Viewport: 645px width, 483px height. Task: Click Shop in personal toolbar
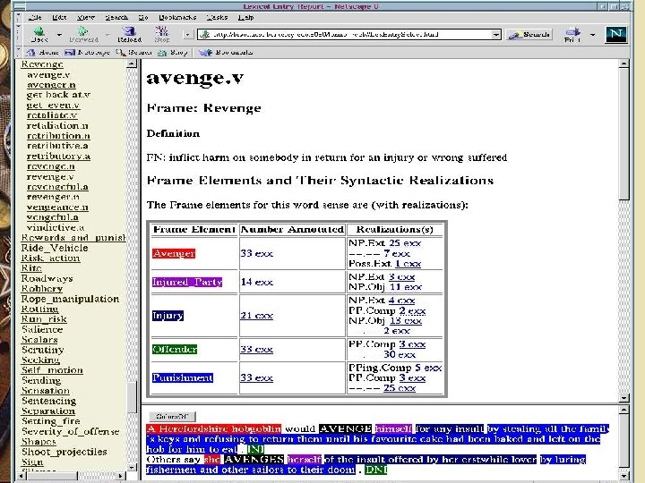(x=173, y=52)
